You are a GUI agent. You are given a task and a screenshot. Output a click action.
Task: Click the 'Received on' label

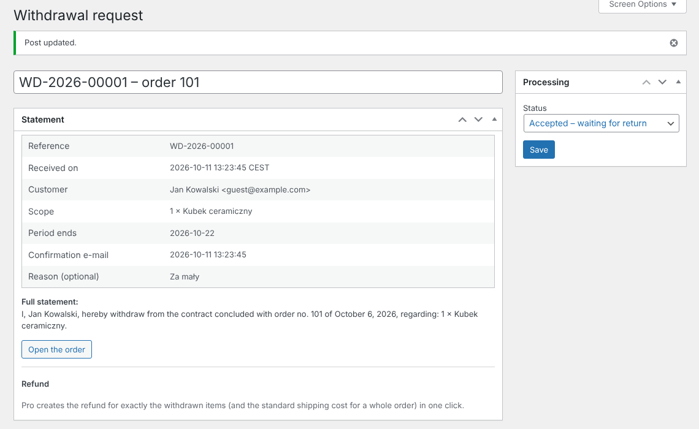53,168
